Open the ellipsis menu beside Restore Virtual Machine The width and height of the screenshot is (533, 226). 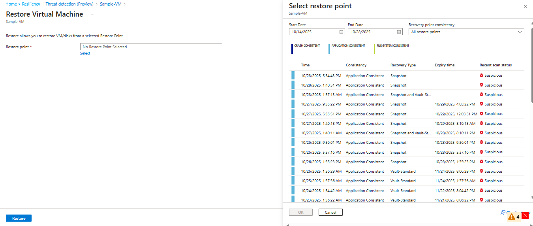(x=93, y=15)
